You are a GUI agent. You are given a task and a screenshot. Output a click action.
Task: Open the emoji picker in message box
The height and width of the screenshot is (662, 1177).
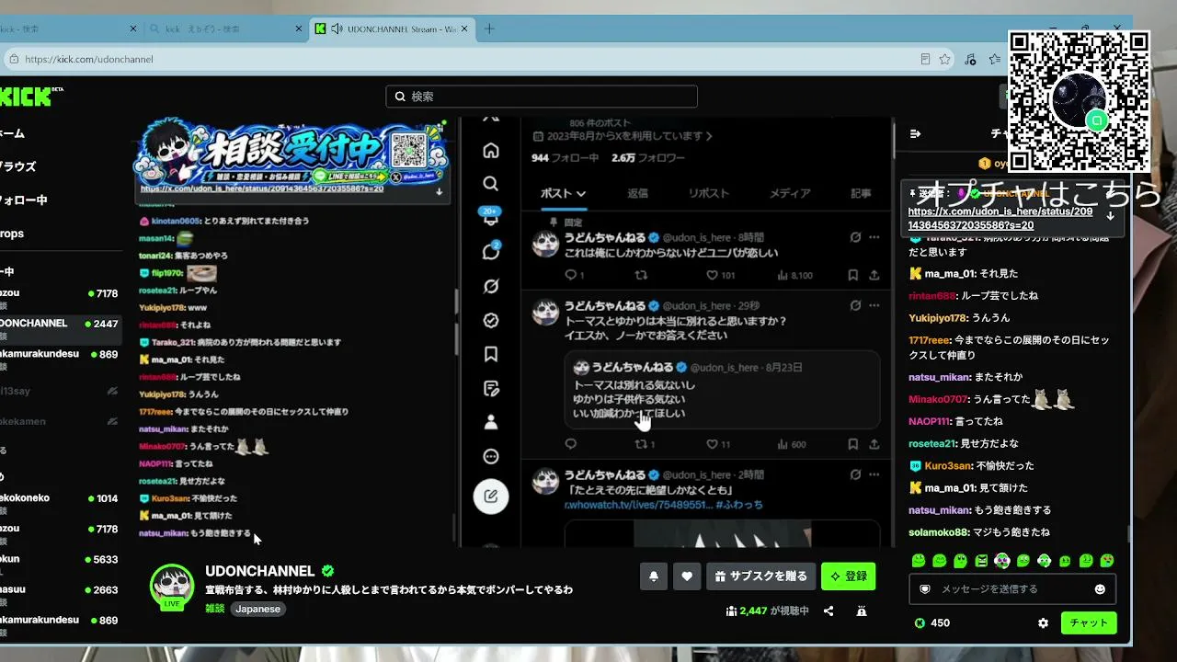[1100, 588]
